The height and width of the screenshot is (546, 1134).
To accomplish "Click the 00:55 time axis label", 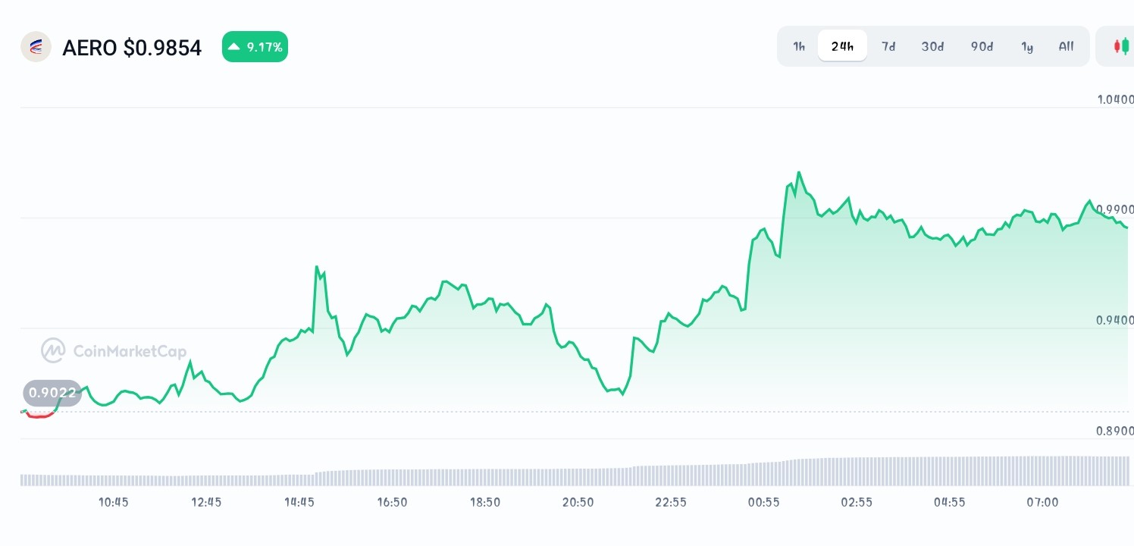I will click(763, 502).
